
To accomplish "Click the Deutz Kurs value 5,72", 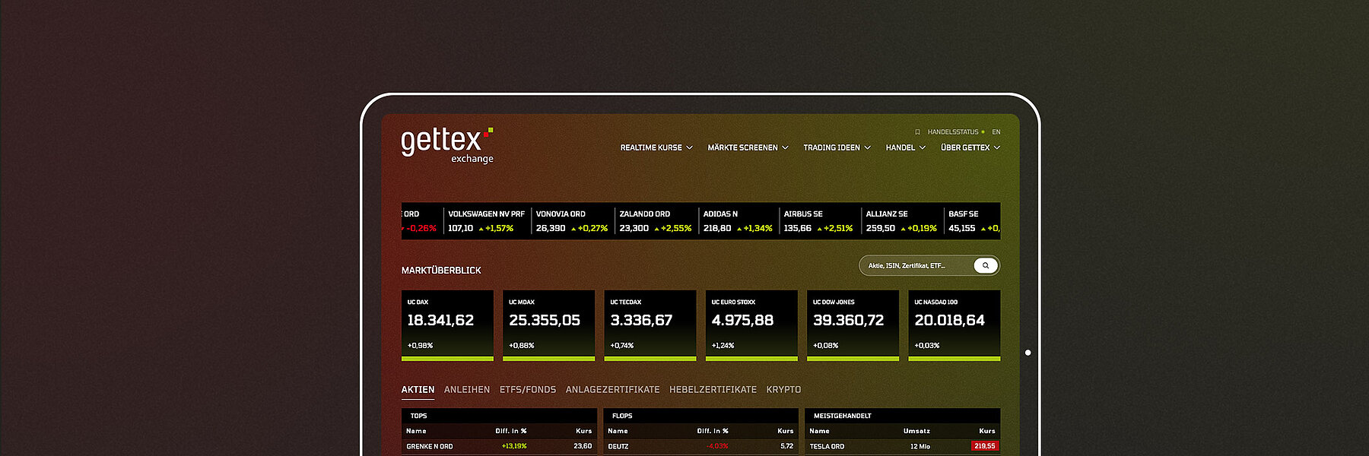I will point(787,446).
